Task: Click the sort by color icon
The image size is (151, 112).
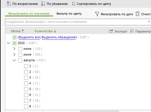Action: click(x=73, y=4)
